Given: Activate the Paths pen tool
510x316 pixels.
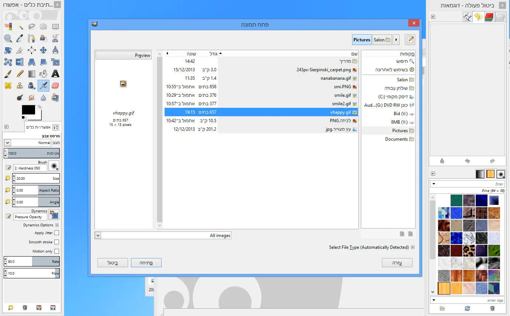Looking at the screenshot, I should point(32,38).
